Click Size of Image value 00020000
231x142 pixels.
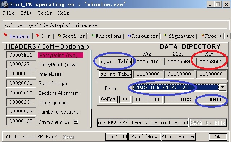click(21, 83)
